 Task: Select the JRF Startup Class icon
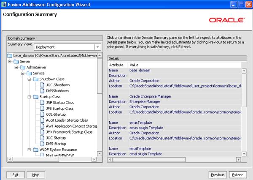point(42,103)
